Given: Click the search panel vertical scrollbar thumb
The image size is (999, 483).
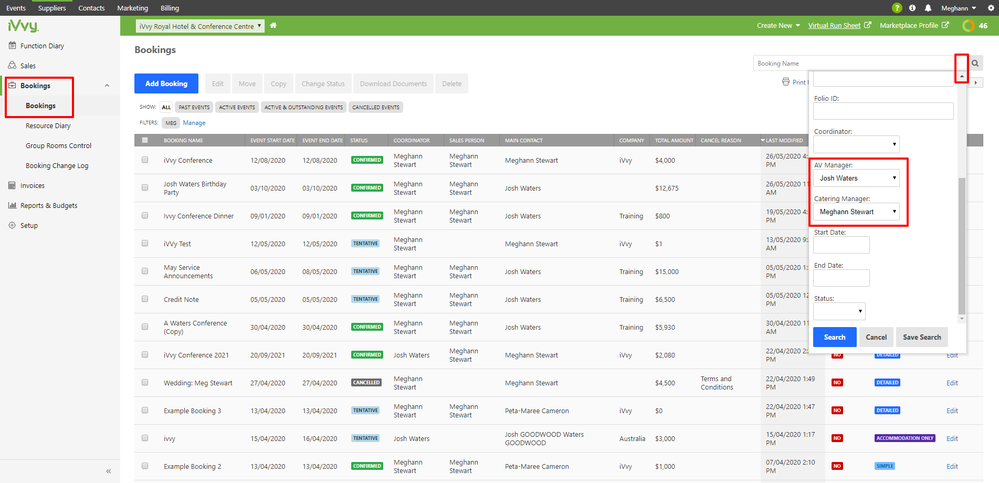Looking at the screenshot, I should click(962, 245).
